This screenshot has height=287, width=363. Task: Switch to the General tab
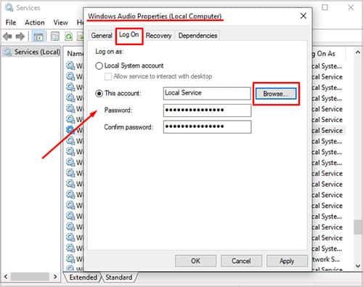tap(102, 36)
